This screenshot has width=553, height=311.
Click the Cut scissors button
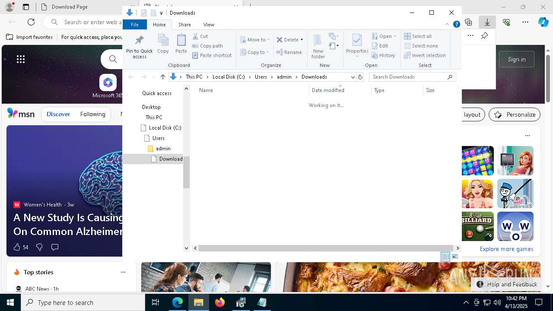pyautogui.click(x=200, y=36)
